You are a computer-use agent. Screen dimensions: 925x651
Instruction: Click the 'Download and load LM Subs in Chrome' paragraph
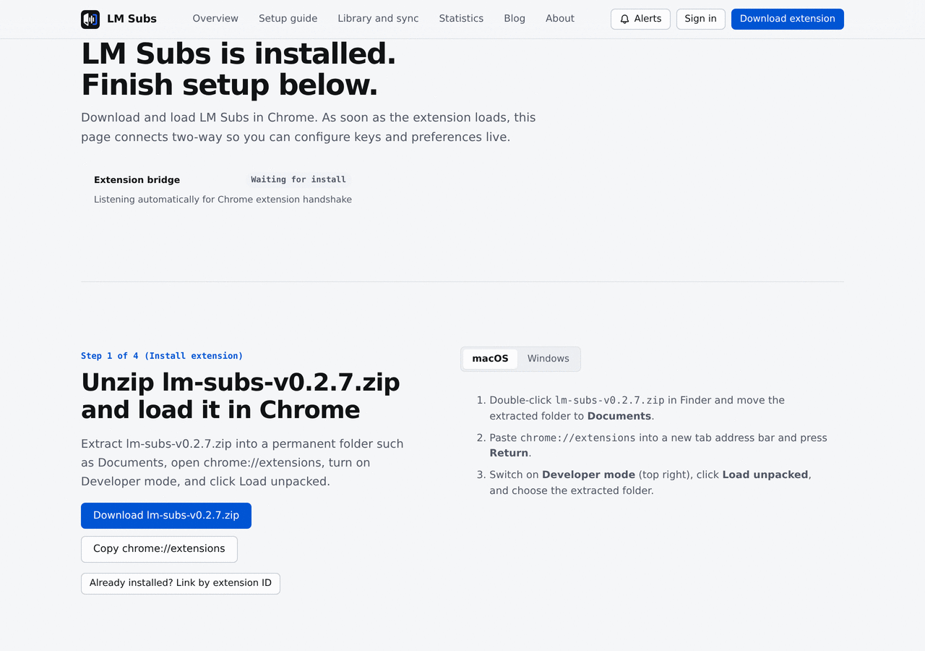[309, 127]
